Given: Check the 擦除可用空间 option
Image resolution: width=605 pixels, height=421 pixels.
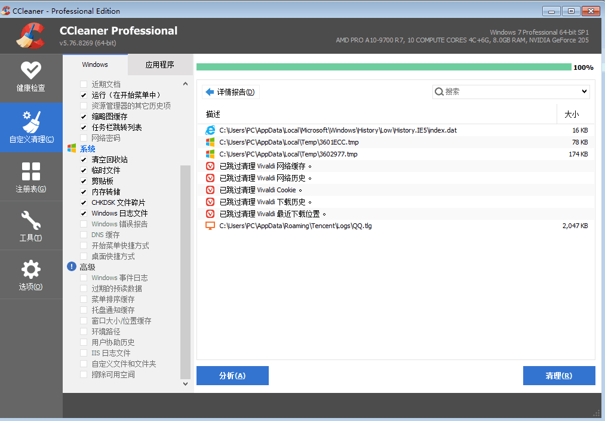Looking at the screenshot, I should pyautogui.click(x=84, y=374).
